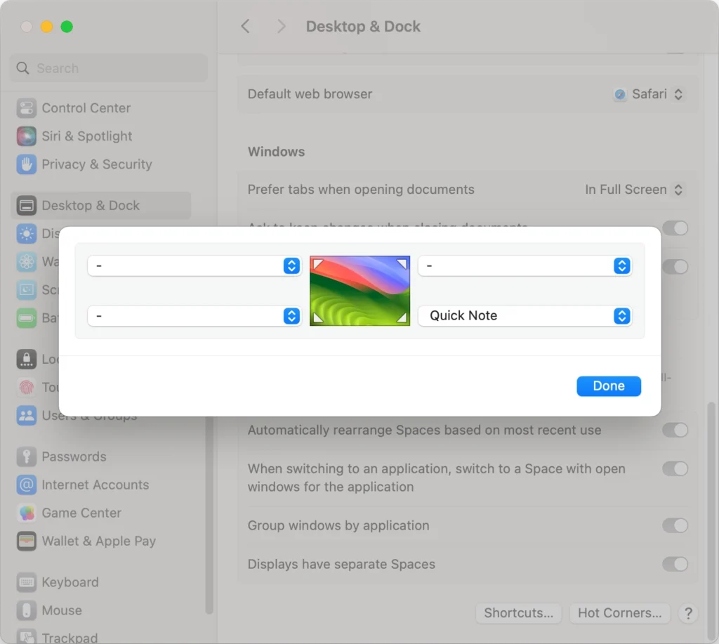This screenshot has height=644, width=719.
Task: Open the In Full Screen tabs popup
Action: 635,190
